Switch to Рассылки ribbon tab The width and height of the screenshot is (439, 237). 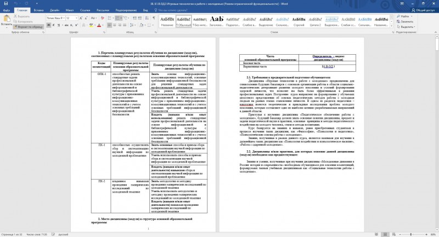(x=103, y=10)
